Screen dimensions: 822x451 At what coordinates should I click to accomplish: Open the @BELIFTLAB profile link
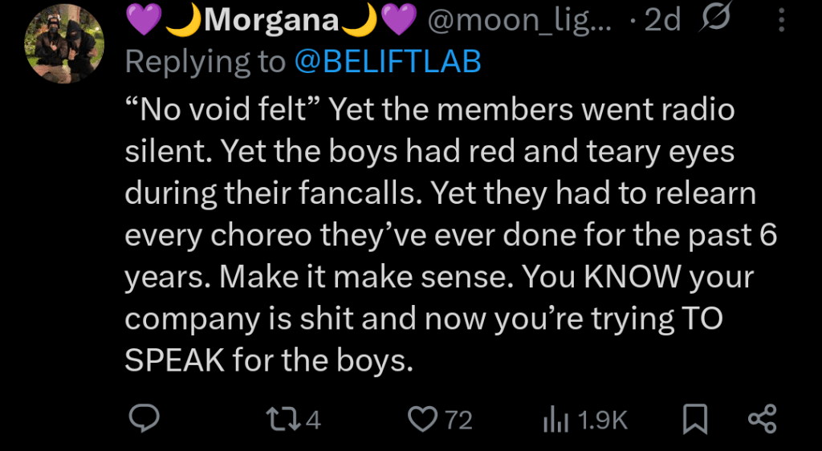pyautogui.click(x=388, y=63)
